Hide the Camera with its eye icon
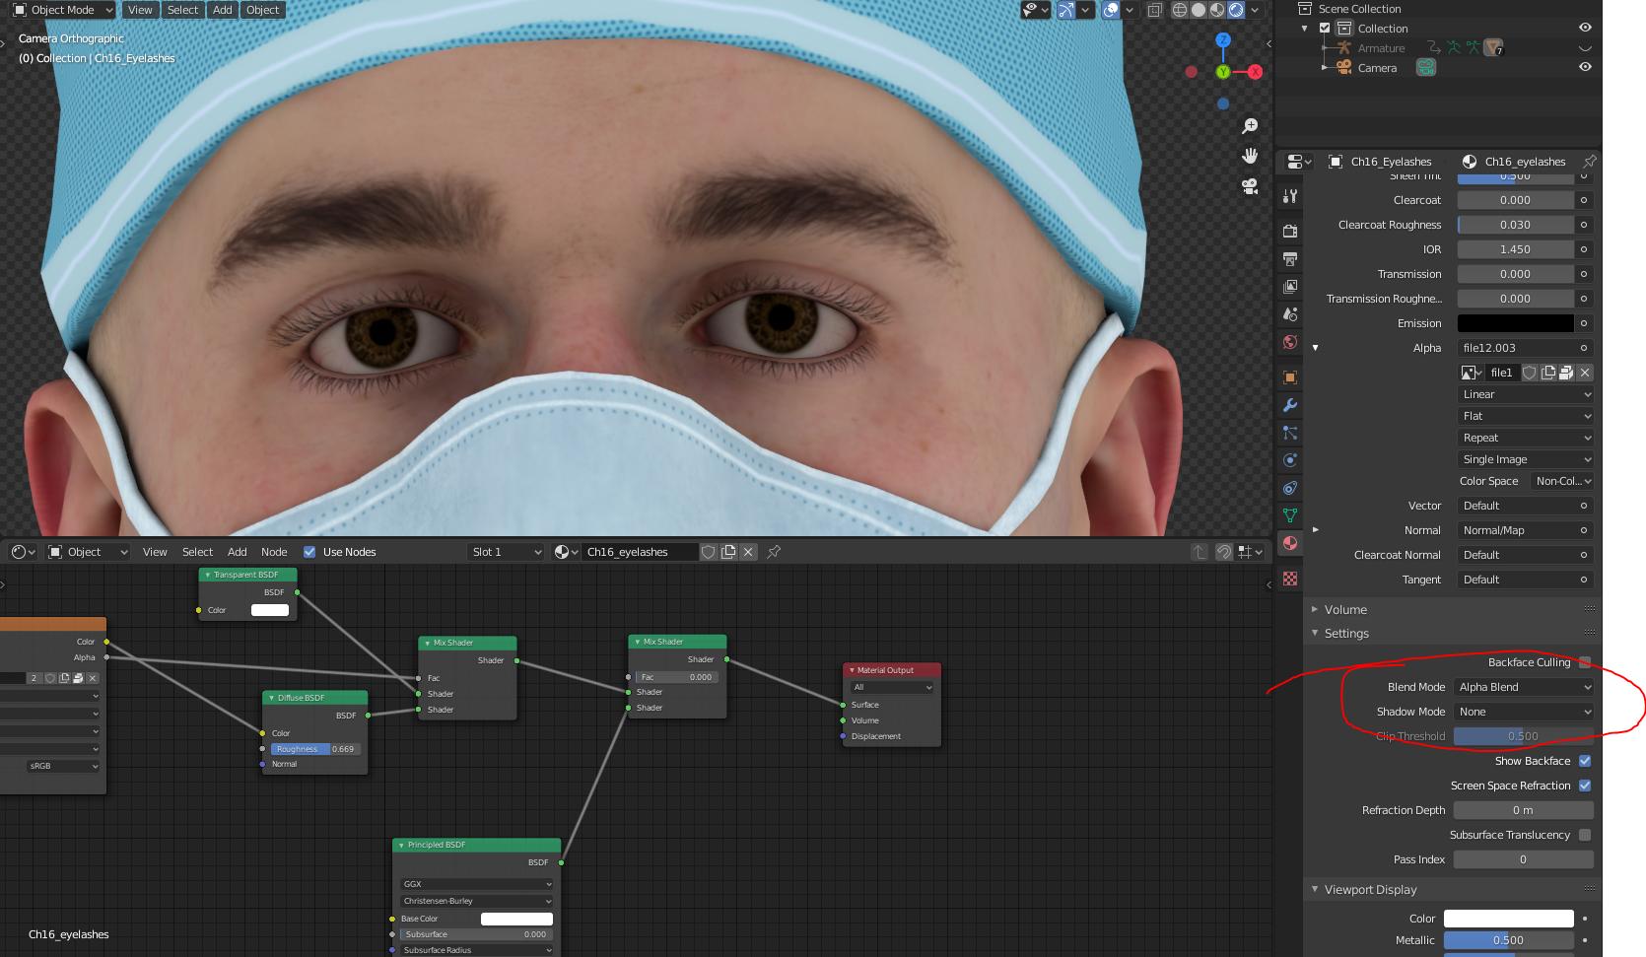Image resolution: width=1646 pixels, height=957 pixels. pos(1585,67)
